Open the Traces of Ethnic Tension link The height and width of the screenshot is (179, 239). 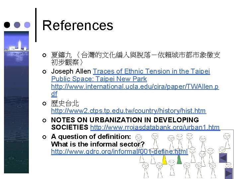[x=131, y=75]
